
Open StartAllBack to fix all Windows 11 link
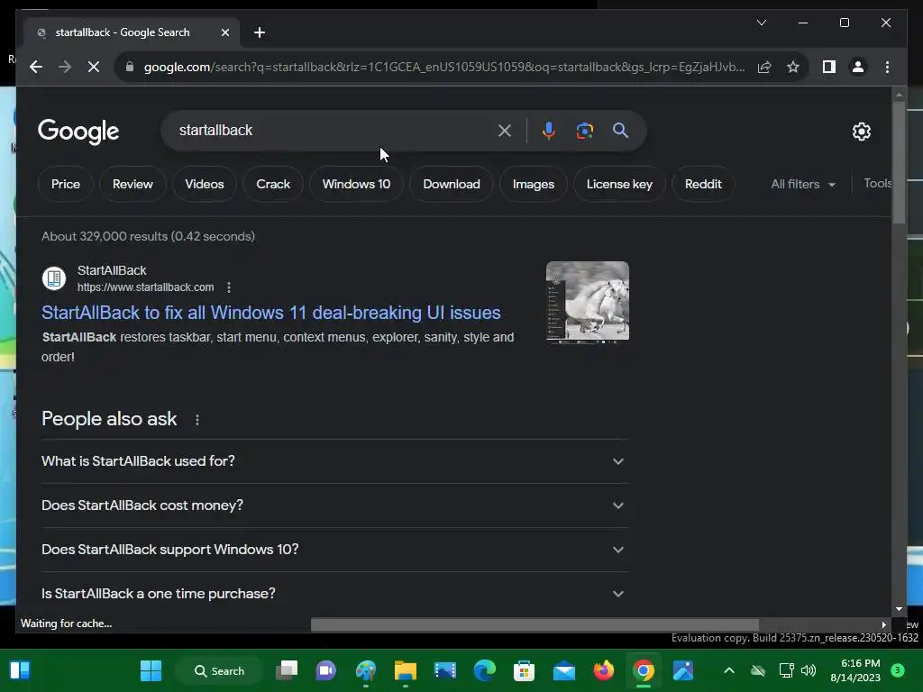point(270,313)
